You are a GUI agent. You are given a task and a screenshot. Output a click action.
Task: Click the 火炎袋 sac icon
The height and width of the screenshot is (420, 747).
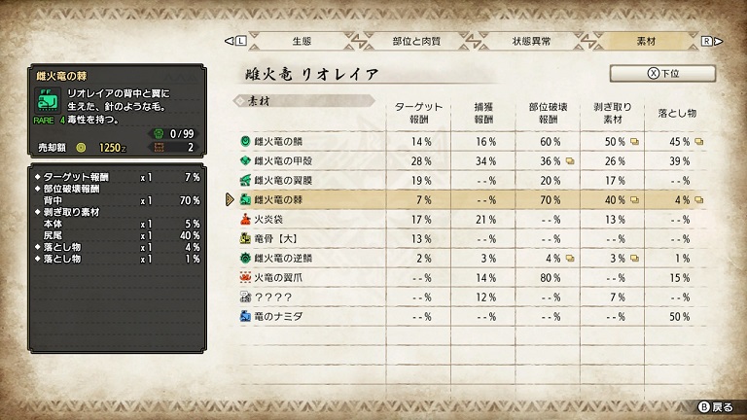point(245,220)
